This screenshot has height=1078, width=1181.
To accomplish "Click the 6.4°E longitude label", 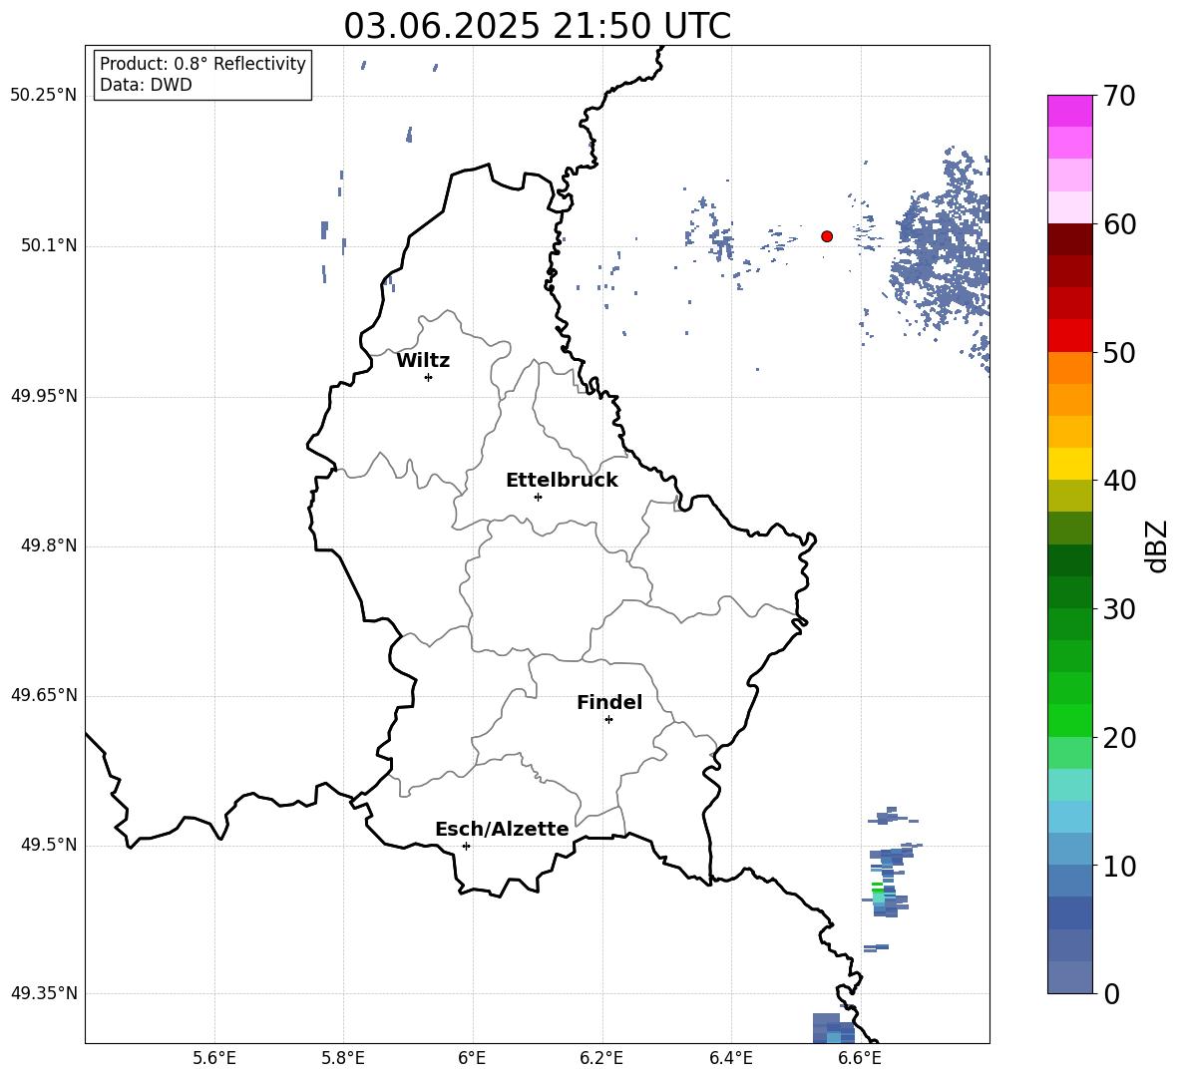I will pos(730,1058).
